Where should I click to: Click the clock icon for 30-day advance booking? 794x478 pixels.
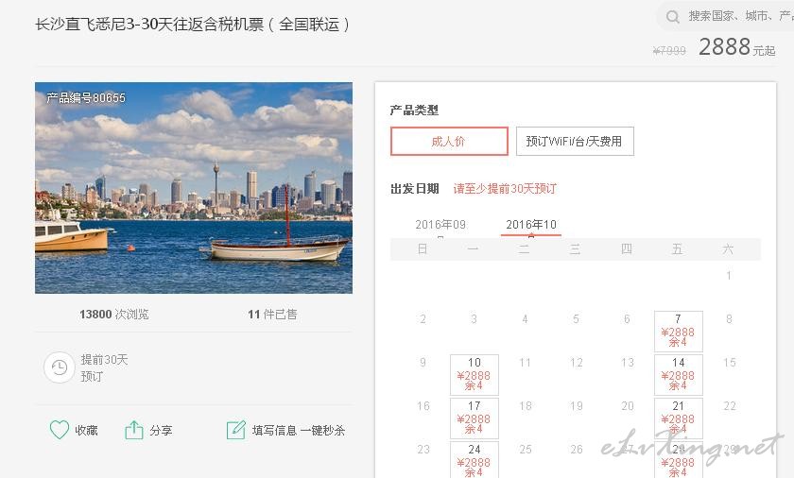coord(60,367)
